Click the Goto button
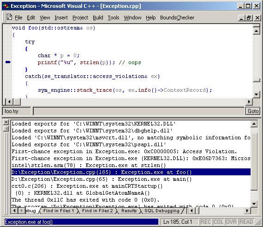 [x=253, y=111]
